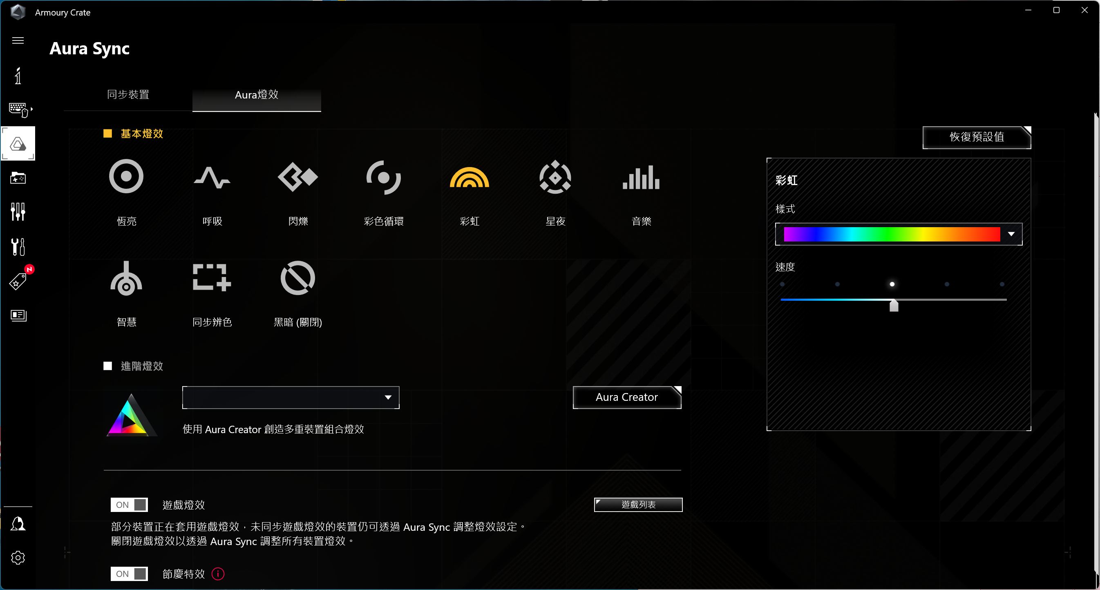1100x590 pixels.
Task: Click the Aura Creator prism logo
Action: pos(132,415)
